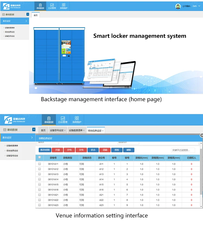Image resolution: width=203 pixels, height=232 pixels.
Task: Collapse sidebar arrow icon in venue setting screenshot
Action: pyautogui.click(x=34, y=130)
